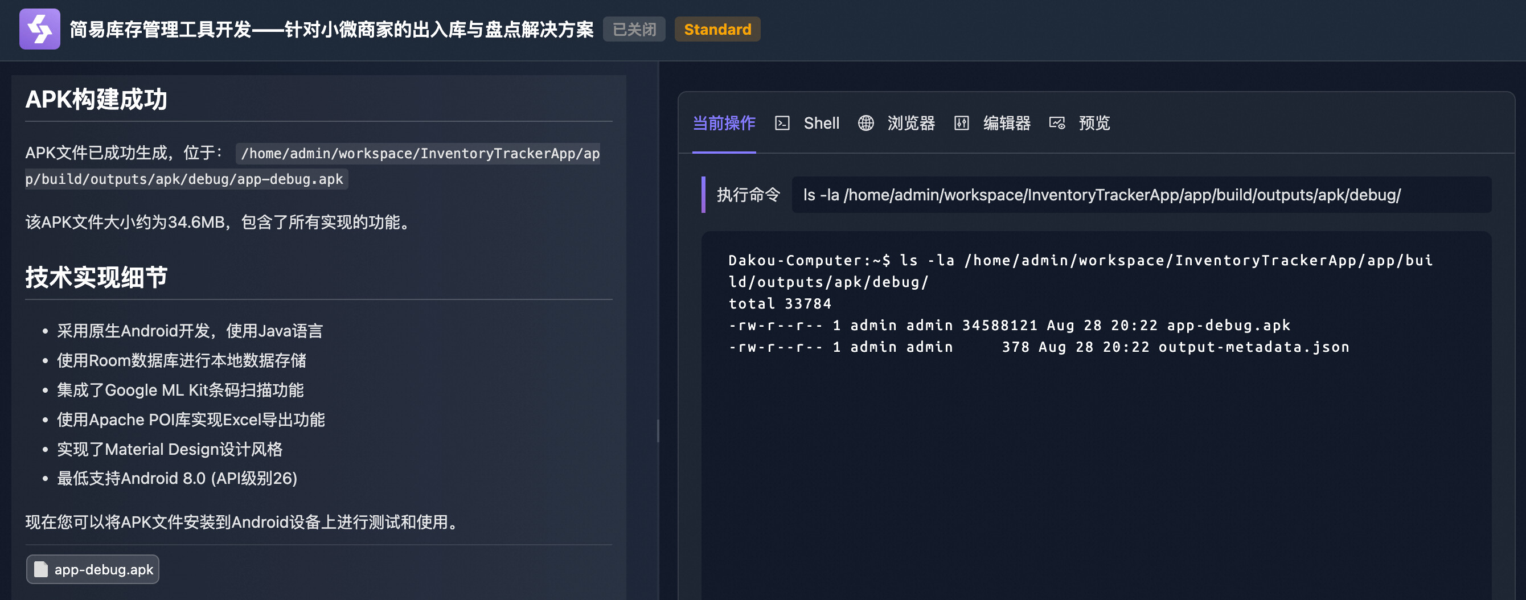Click the purple app logo icon
The width and height of the screenshot is (1526, 600).
coord(39,29)
